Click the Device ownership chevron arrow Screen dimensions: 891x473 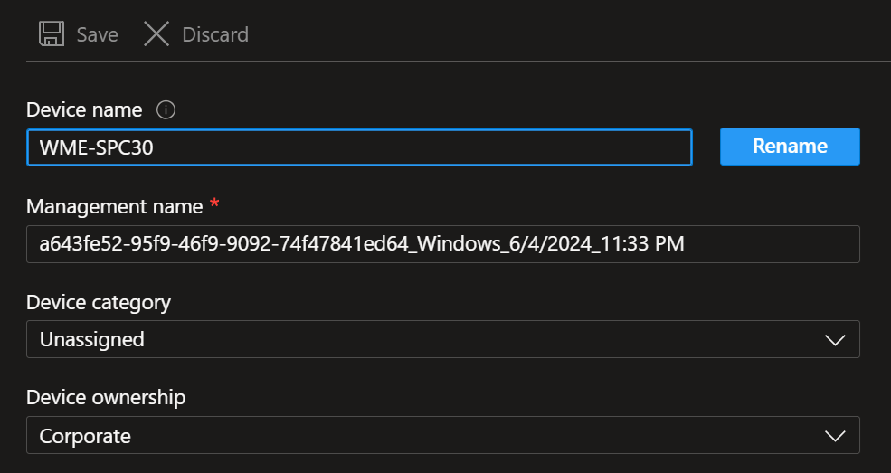pos(835,436)
